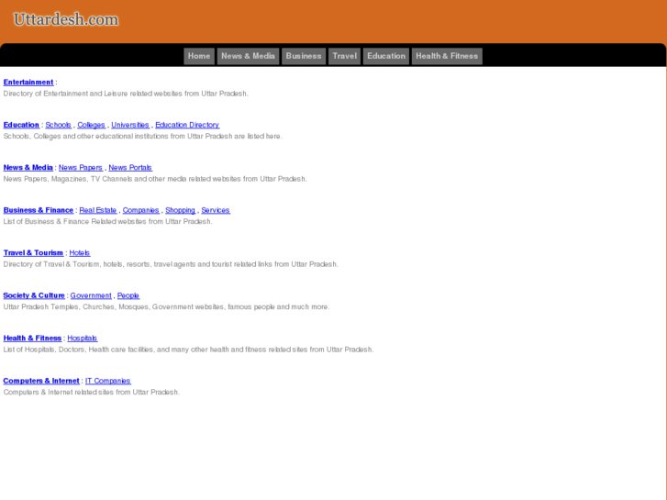Visit the Colleges subcategory link
This screenshot has width=667, height=500.
(92, 125)
